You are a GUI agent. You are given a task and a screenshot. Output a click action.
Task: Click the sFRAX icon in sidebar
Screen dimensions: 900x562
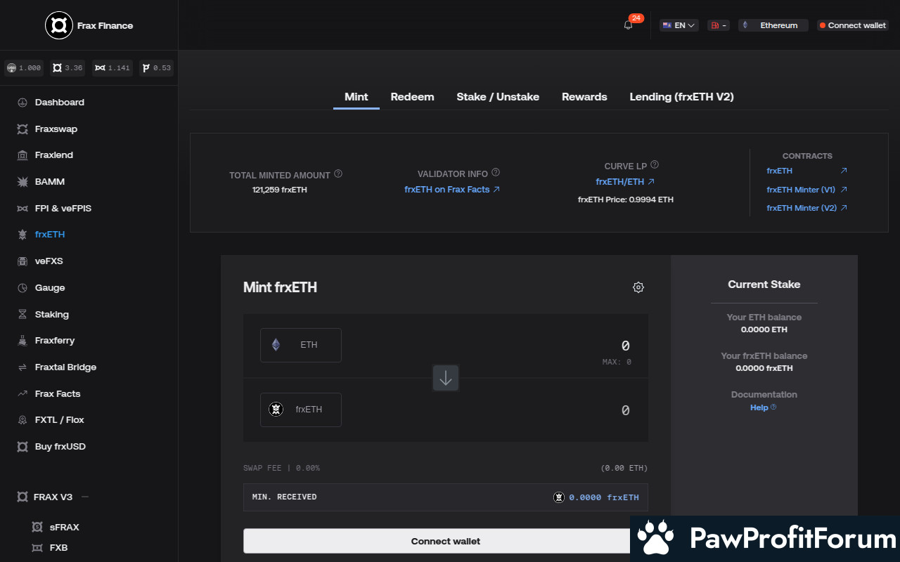click(37, 527)
